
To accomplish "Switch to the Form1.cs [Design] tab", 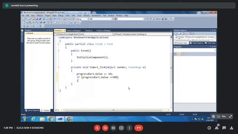I will pos(103,31).
